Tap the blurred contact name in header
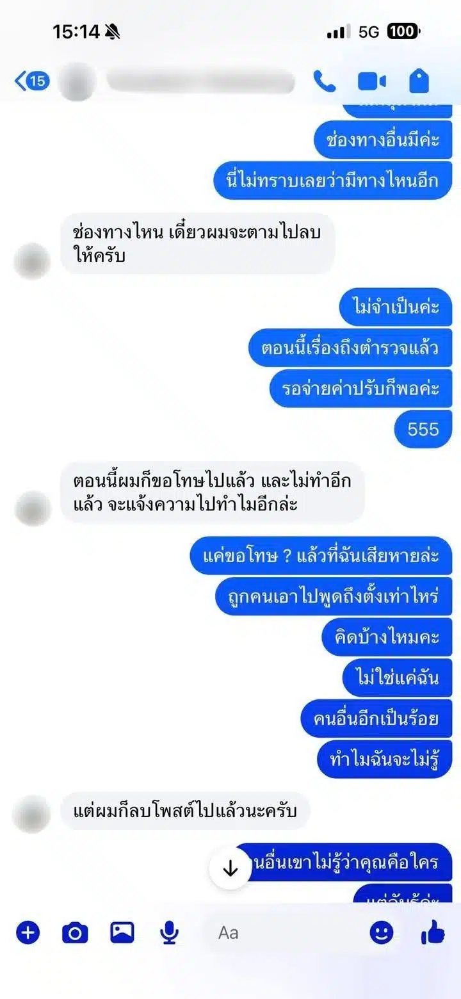 coord(200,82)
